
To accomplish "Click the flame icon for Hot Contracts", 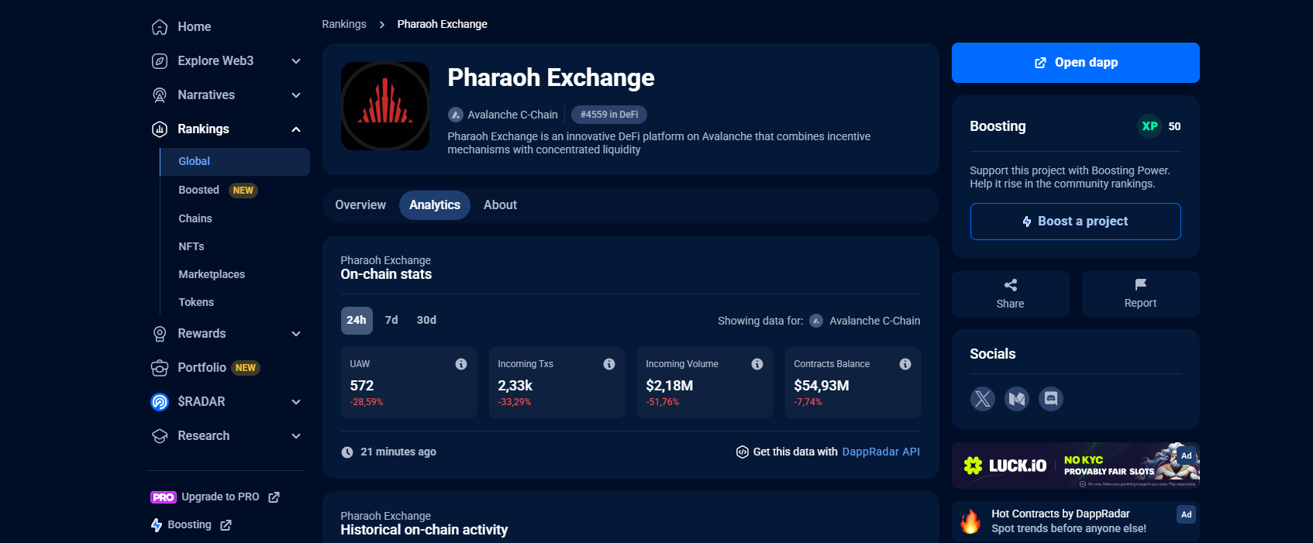I will (970, 521).
